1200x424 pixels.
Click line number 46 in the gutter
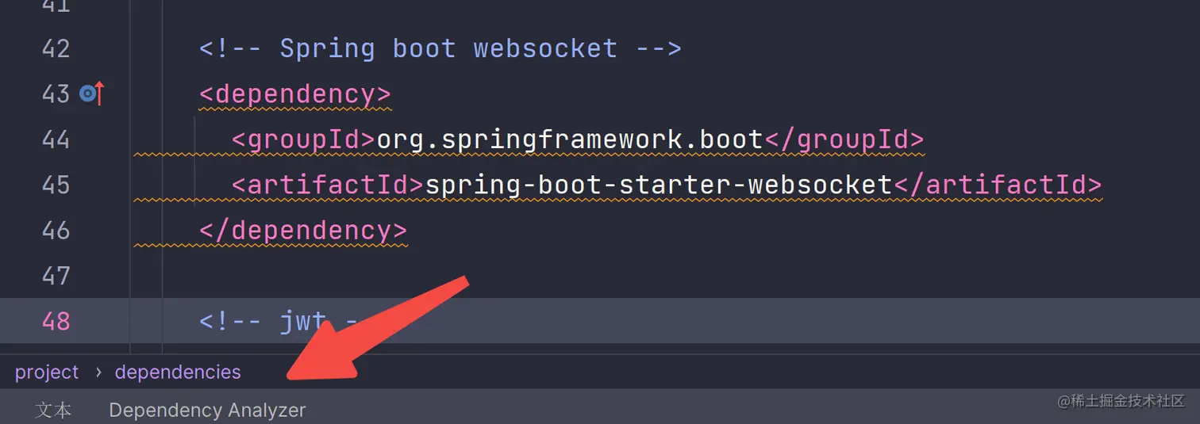coord(56,231)
